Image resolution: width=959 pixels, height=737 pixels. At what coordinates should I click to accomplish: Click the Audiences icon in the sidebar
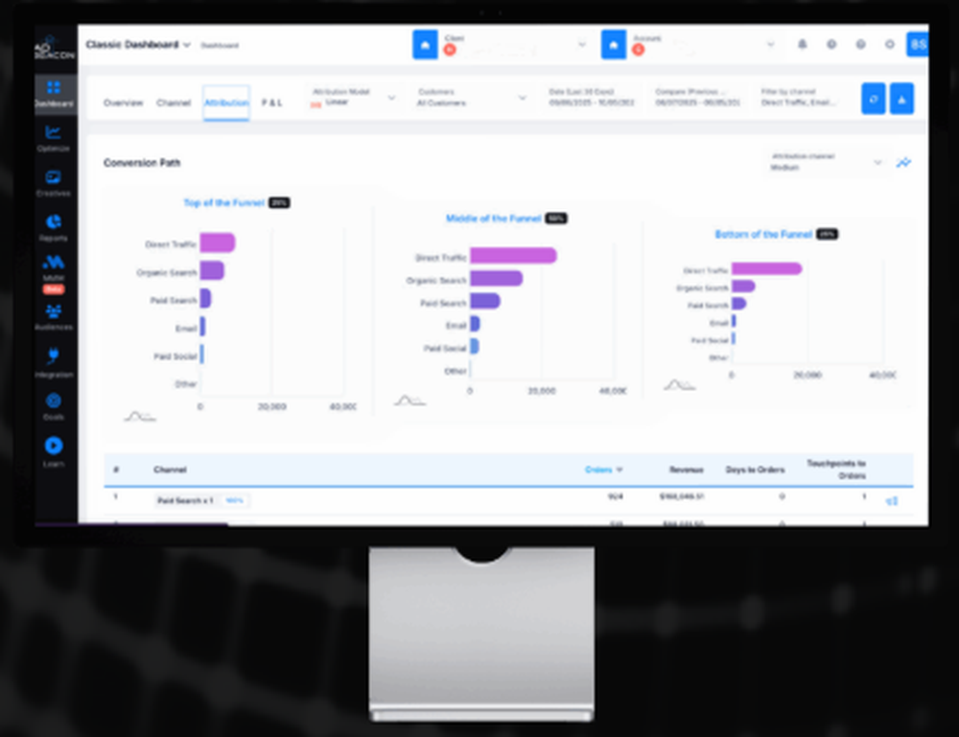tap(54, 312)
